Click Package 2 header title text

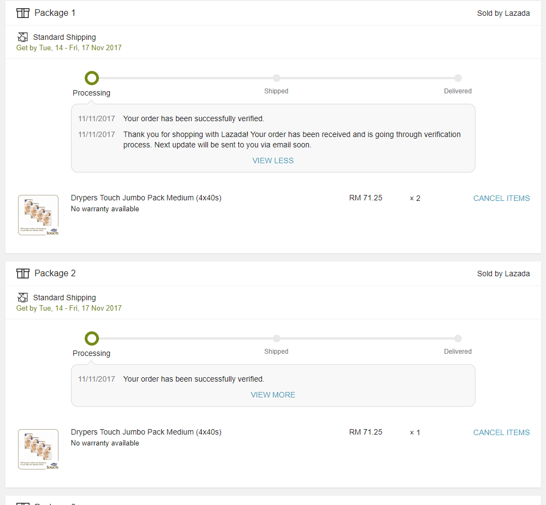coord(55,274)
